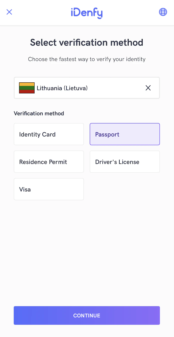Confirm Passport choice with CONTINUE

pyautogui.click(x=87, y=315)
